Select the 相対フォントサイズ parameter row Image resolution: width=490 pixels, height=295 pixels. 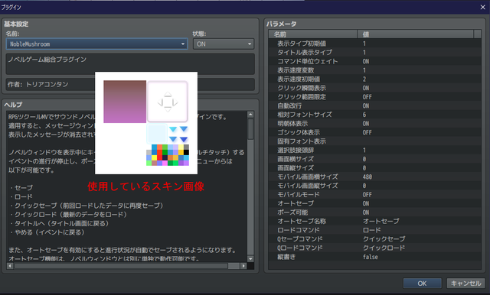[374, 115]
